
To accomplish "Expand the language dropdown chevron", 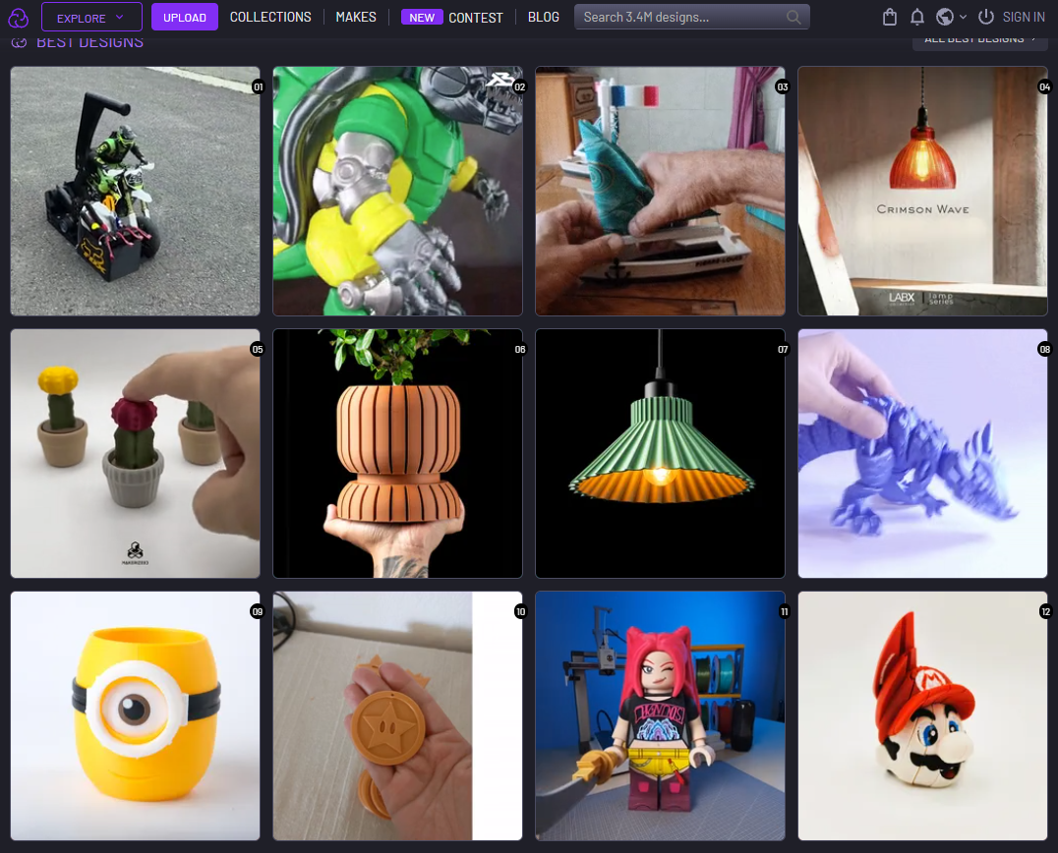I will (963, 17).
